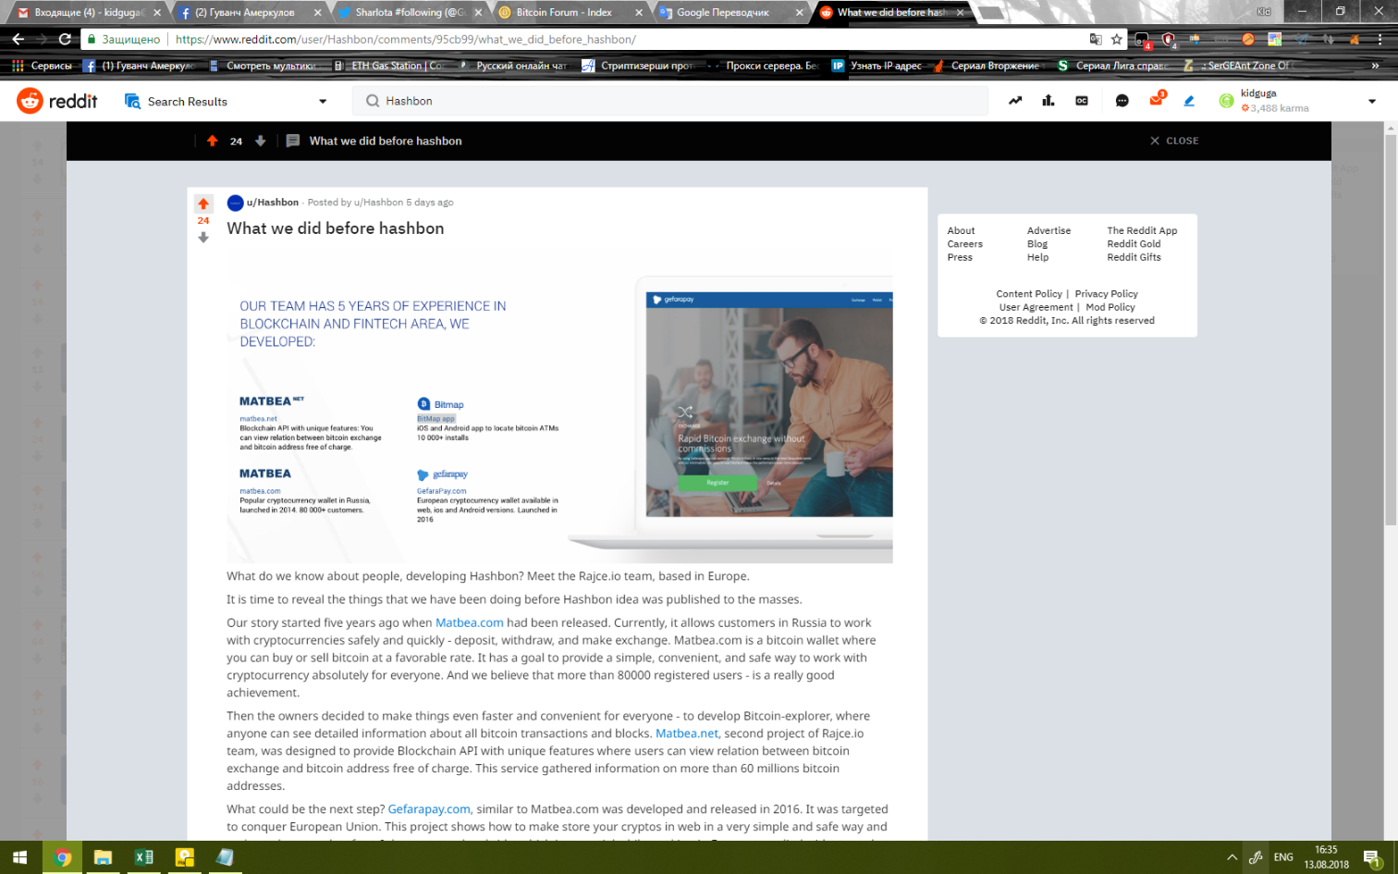
Task: Click the downvote arrow in the black header bar
Action: pos(261,141)
